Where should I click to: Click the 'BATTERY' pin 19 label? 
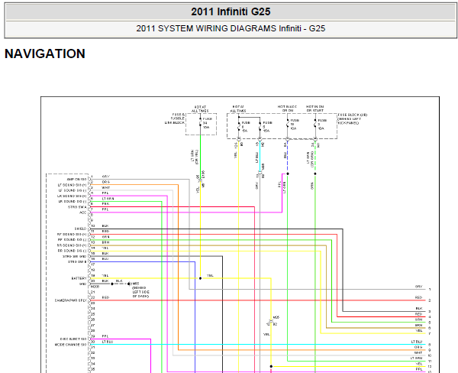point(79,278)
